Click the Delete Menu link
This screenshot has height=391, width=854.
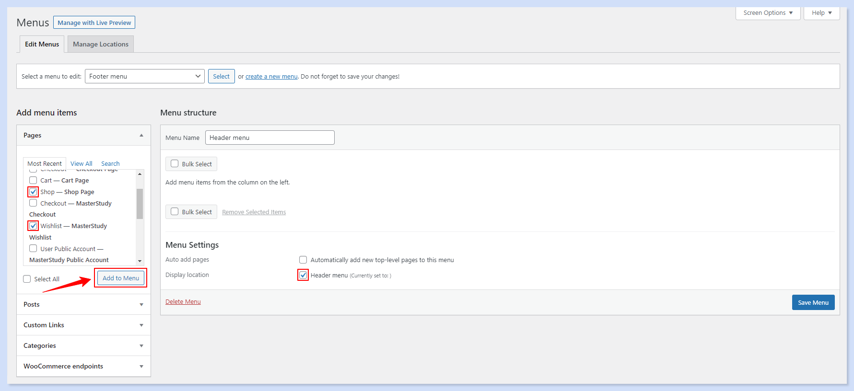183,301
